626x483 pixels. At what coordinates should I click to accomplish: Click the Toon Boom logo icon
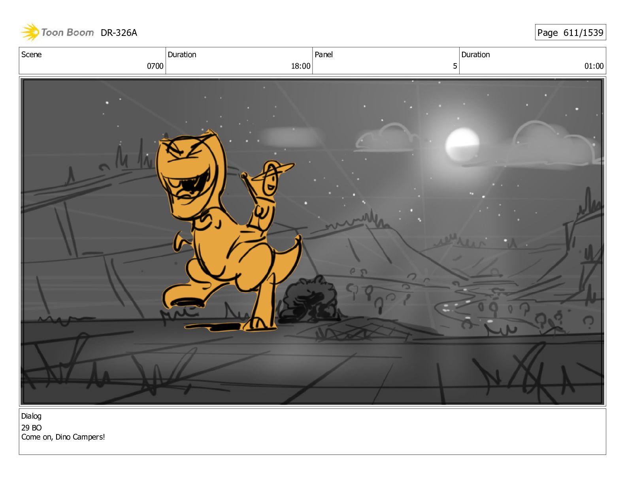click(x=30, y=32)
